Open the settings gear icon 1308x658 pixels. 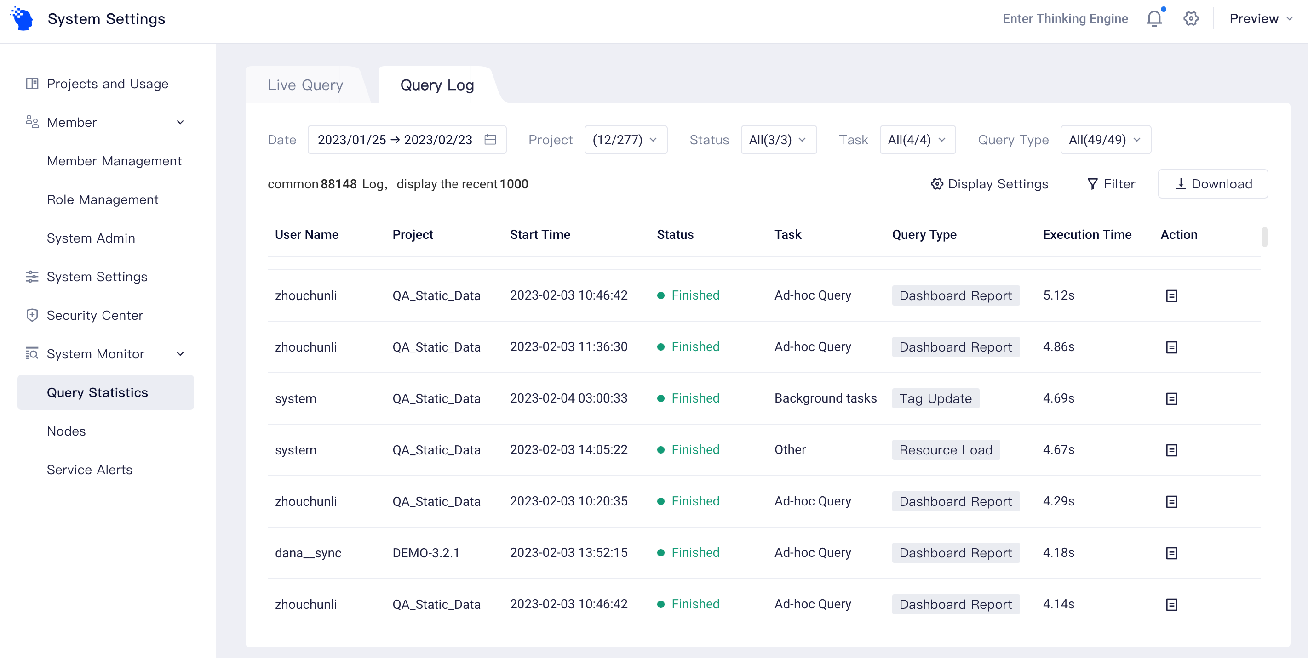[1191, 19]
